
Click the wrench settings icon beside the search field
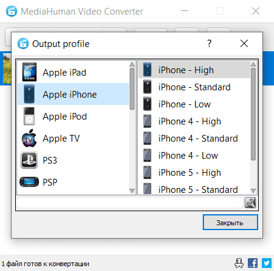[250, 203]
